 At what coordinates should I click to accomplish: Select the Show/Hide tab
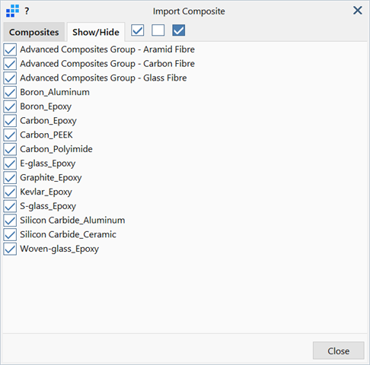point(96,32)
